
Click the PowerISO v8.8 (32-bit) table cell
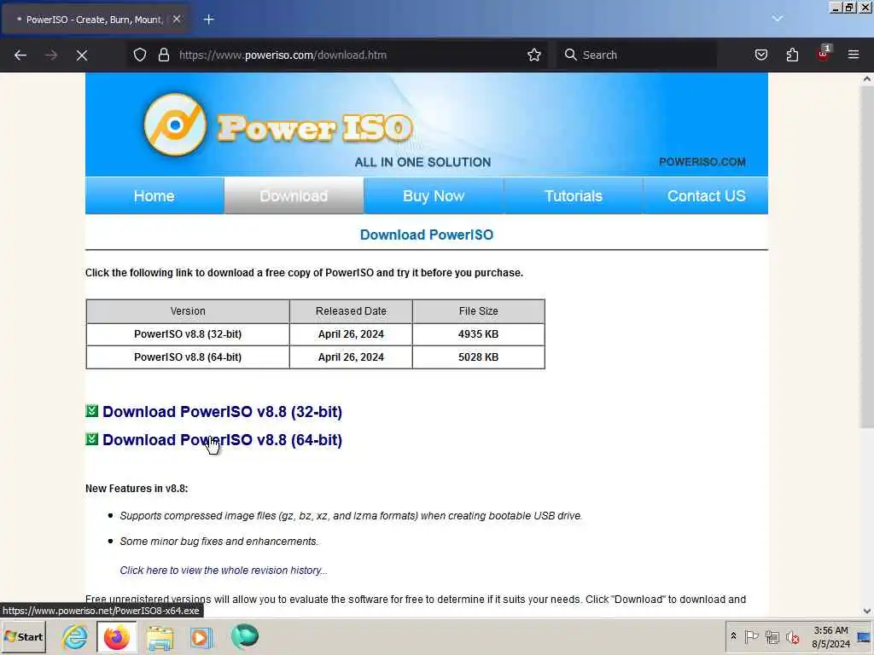pos(188,334)
